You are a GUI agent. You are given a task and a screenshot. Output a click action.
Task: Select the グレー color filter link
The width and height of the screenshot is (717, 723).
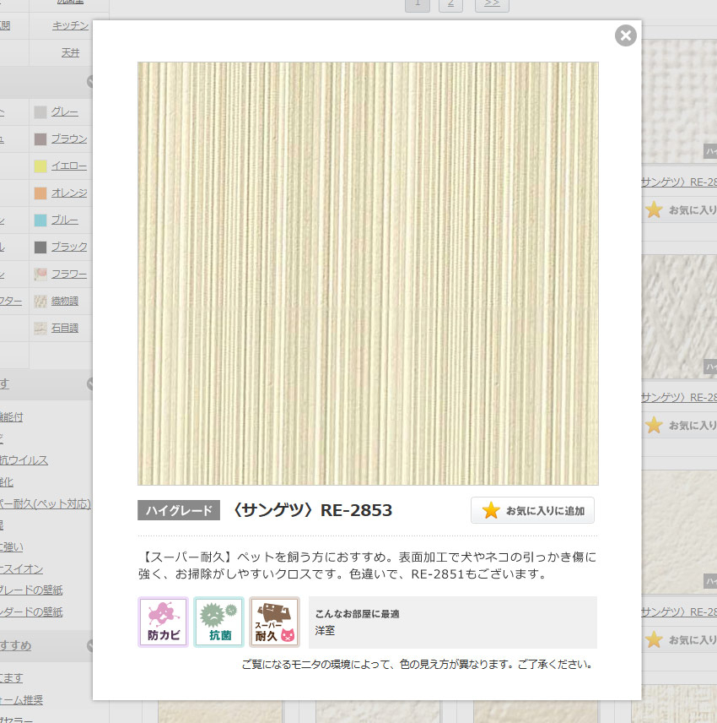point(64,111)
